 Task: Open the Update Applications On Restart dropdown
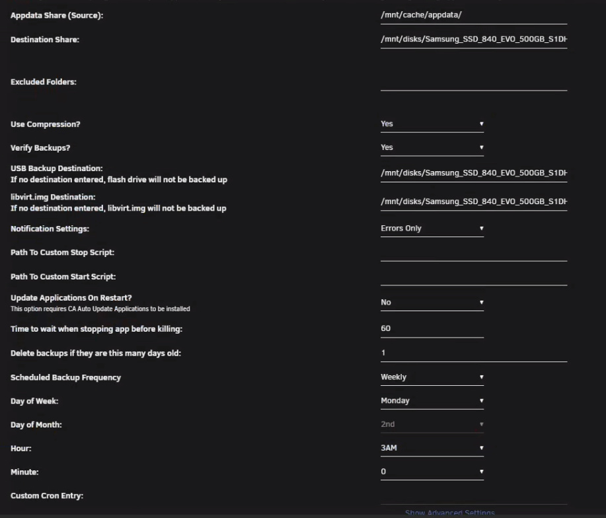(432, 303)
